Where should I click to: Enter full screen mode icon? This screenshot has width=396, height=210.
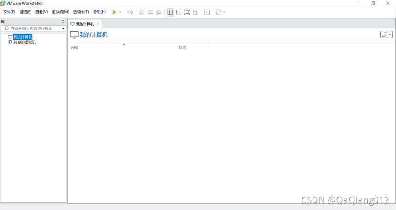click(187, 12)
